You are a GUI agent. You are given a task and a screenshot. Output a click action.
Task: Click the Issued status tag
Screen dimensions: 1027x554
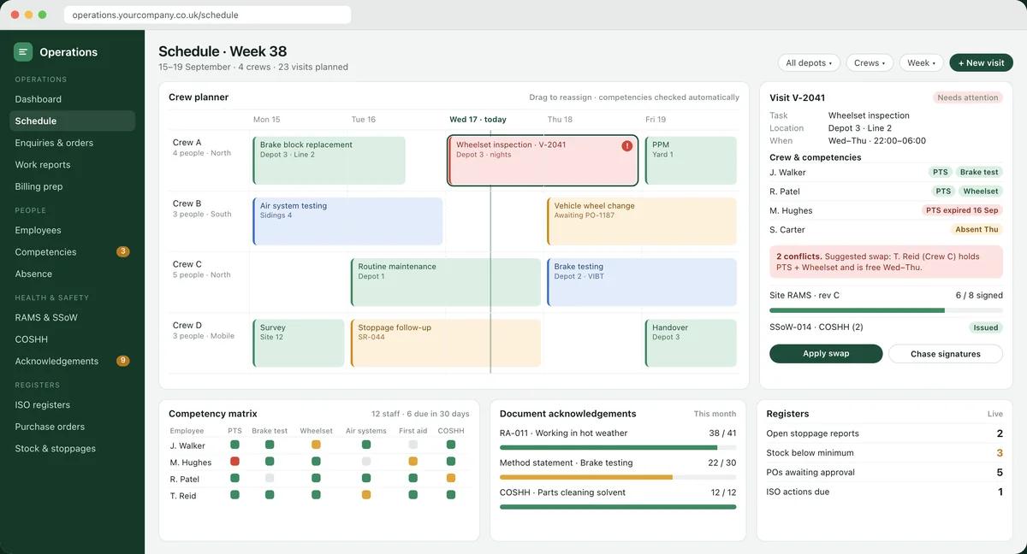[986, 327]
